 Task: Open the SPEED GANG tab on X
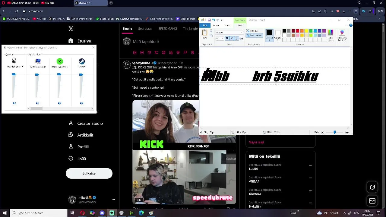168,29
